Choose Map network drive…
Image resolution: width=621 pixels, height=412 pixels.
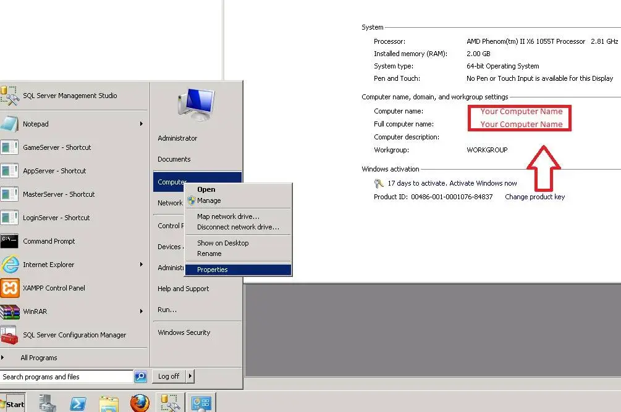228,216
